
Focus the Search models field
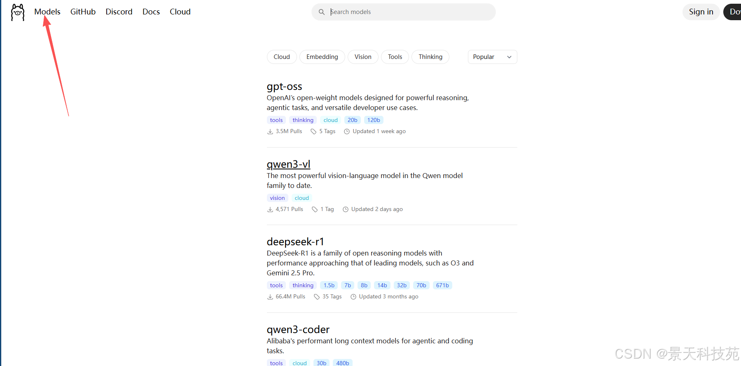(x=404, y=12)
